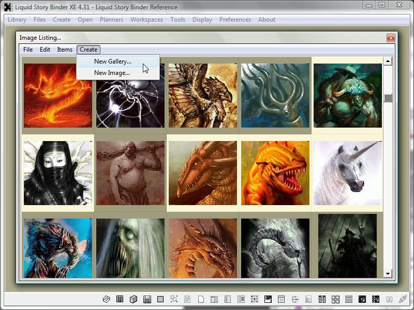Click the floppy disk save icon

coord(147,299)
